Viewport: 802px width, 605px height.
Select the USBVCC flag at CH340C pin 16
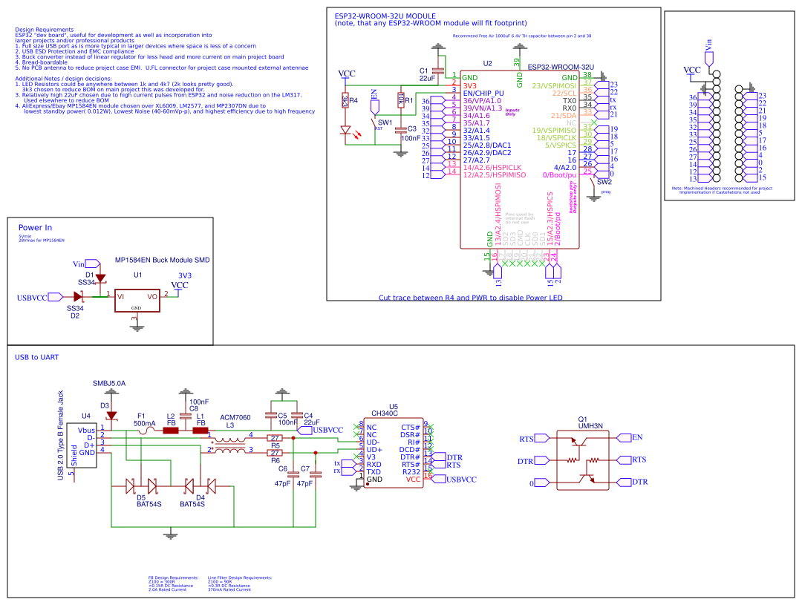coord(439,480)
